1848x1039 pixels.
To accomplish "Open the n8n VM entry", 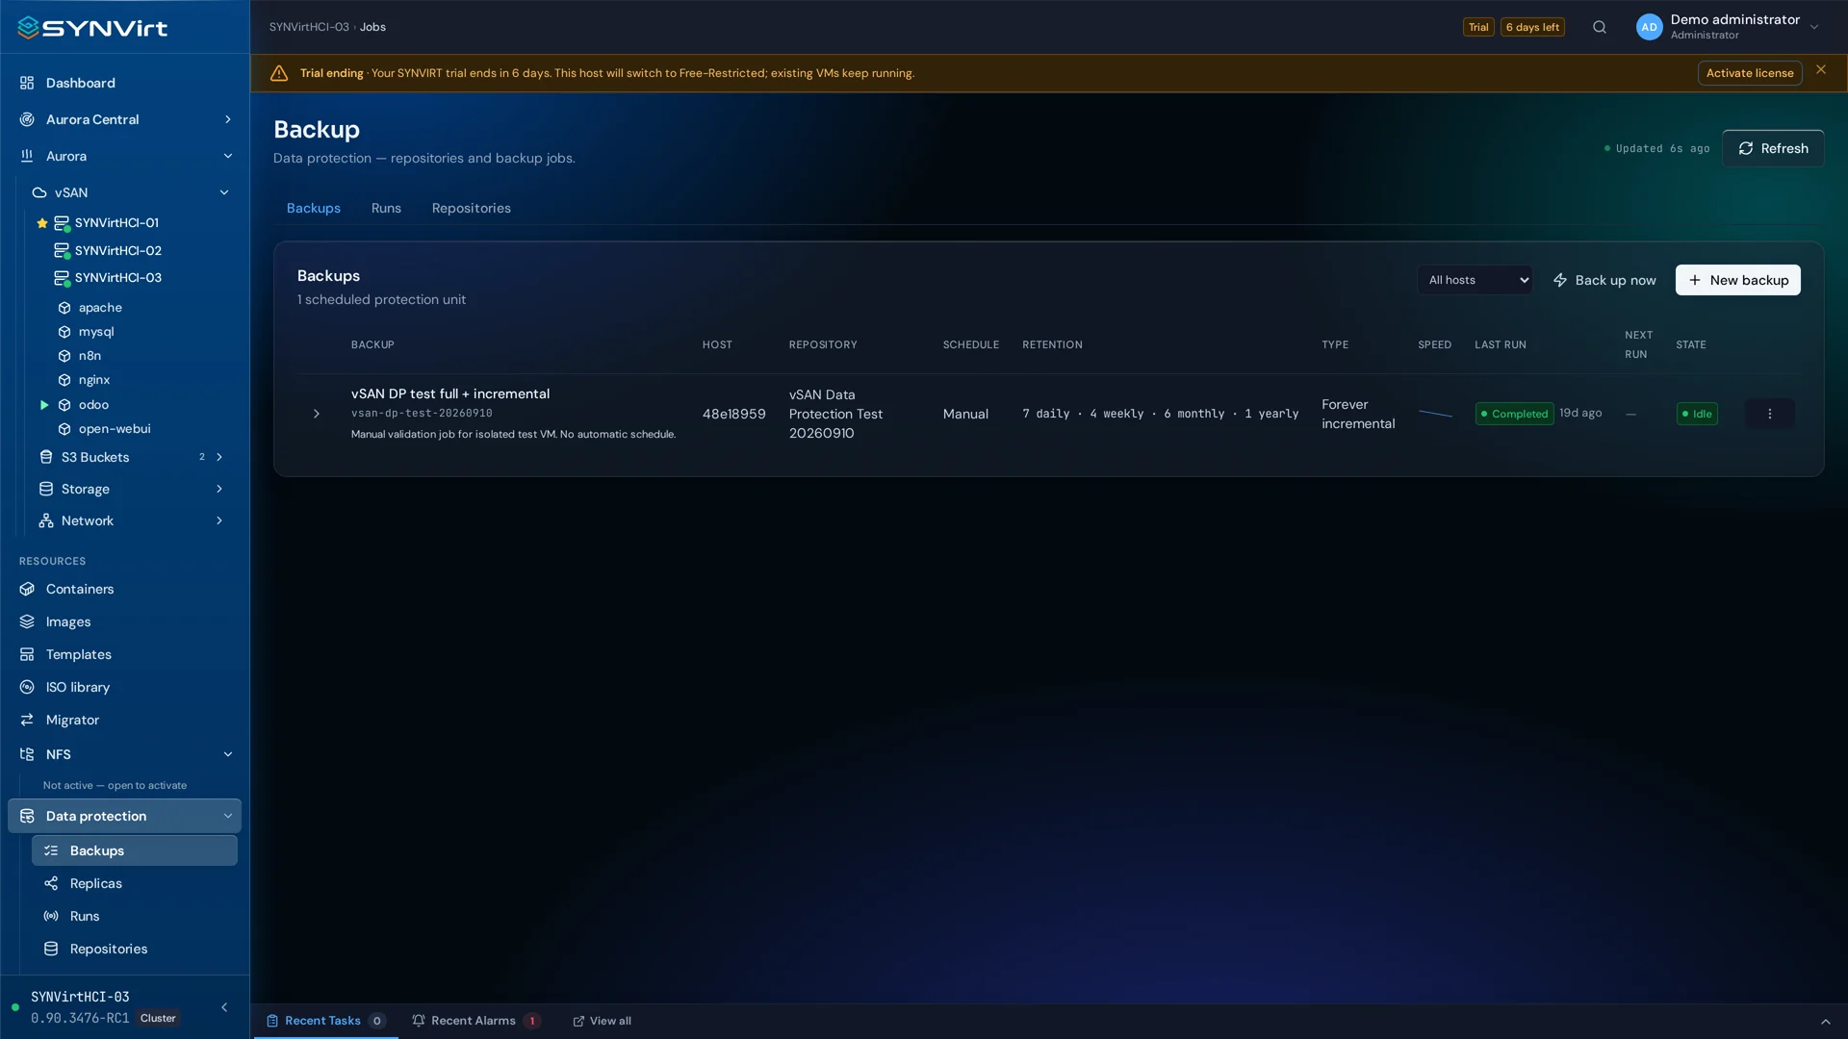I will tap(90, 356).
